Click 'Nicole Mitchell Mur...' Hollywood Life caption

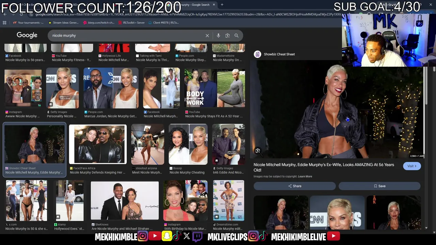coord(113,60)
